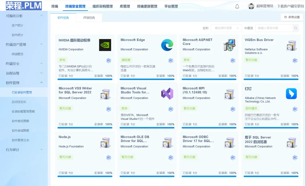Image resolution: width=306 pixels, height=186 pixels.
Task: Click the search magnifier icon
Action: coord(296,28)
